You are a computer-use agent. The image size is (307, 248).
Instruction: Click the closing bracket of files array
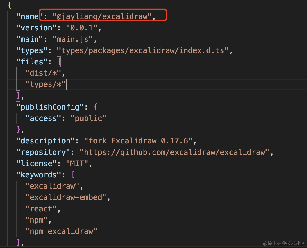click(18, 96)
